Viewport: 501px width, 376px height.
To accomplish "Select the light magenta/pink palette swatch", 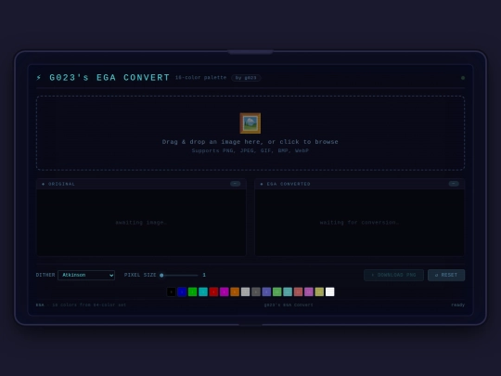I will 309,292.
